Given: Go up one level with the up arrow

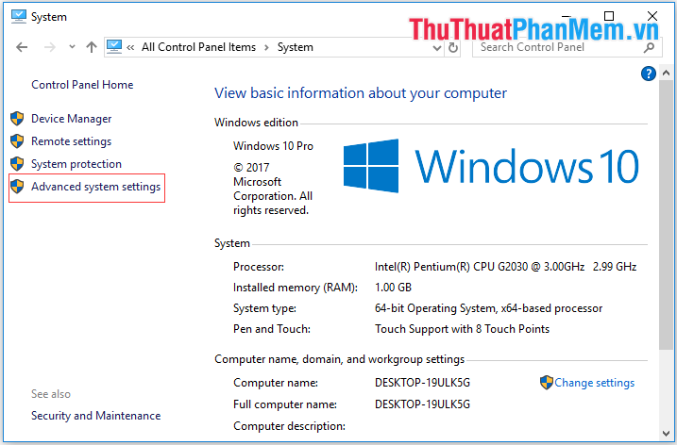Looking at the screenshot, I should [x=91, y=47].
